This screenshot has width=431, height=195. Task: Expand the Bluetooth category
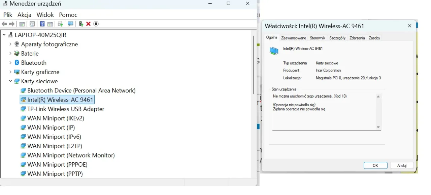pyautogui.click(x=10, y=62)
